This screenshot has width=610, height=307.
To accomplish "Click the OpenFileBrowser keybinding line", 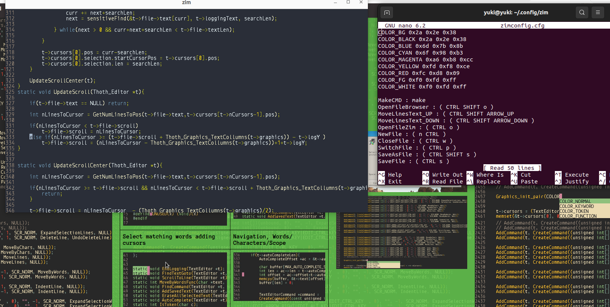I will (x=436, y=107).
